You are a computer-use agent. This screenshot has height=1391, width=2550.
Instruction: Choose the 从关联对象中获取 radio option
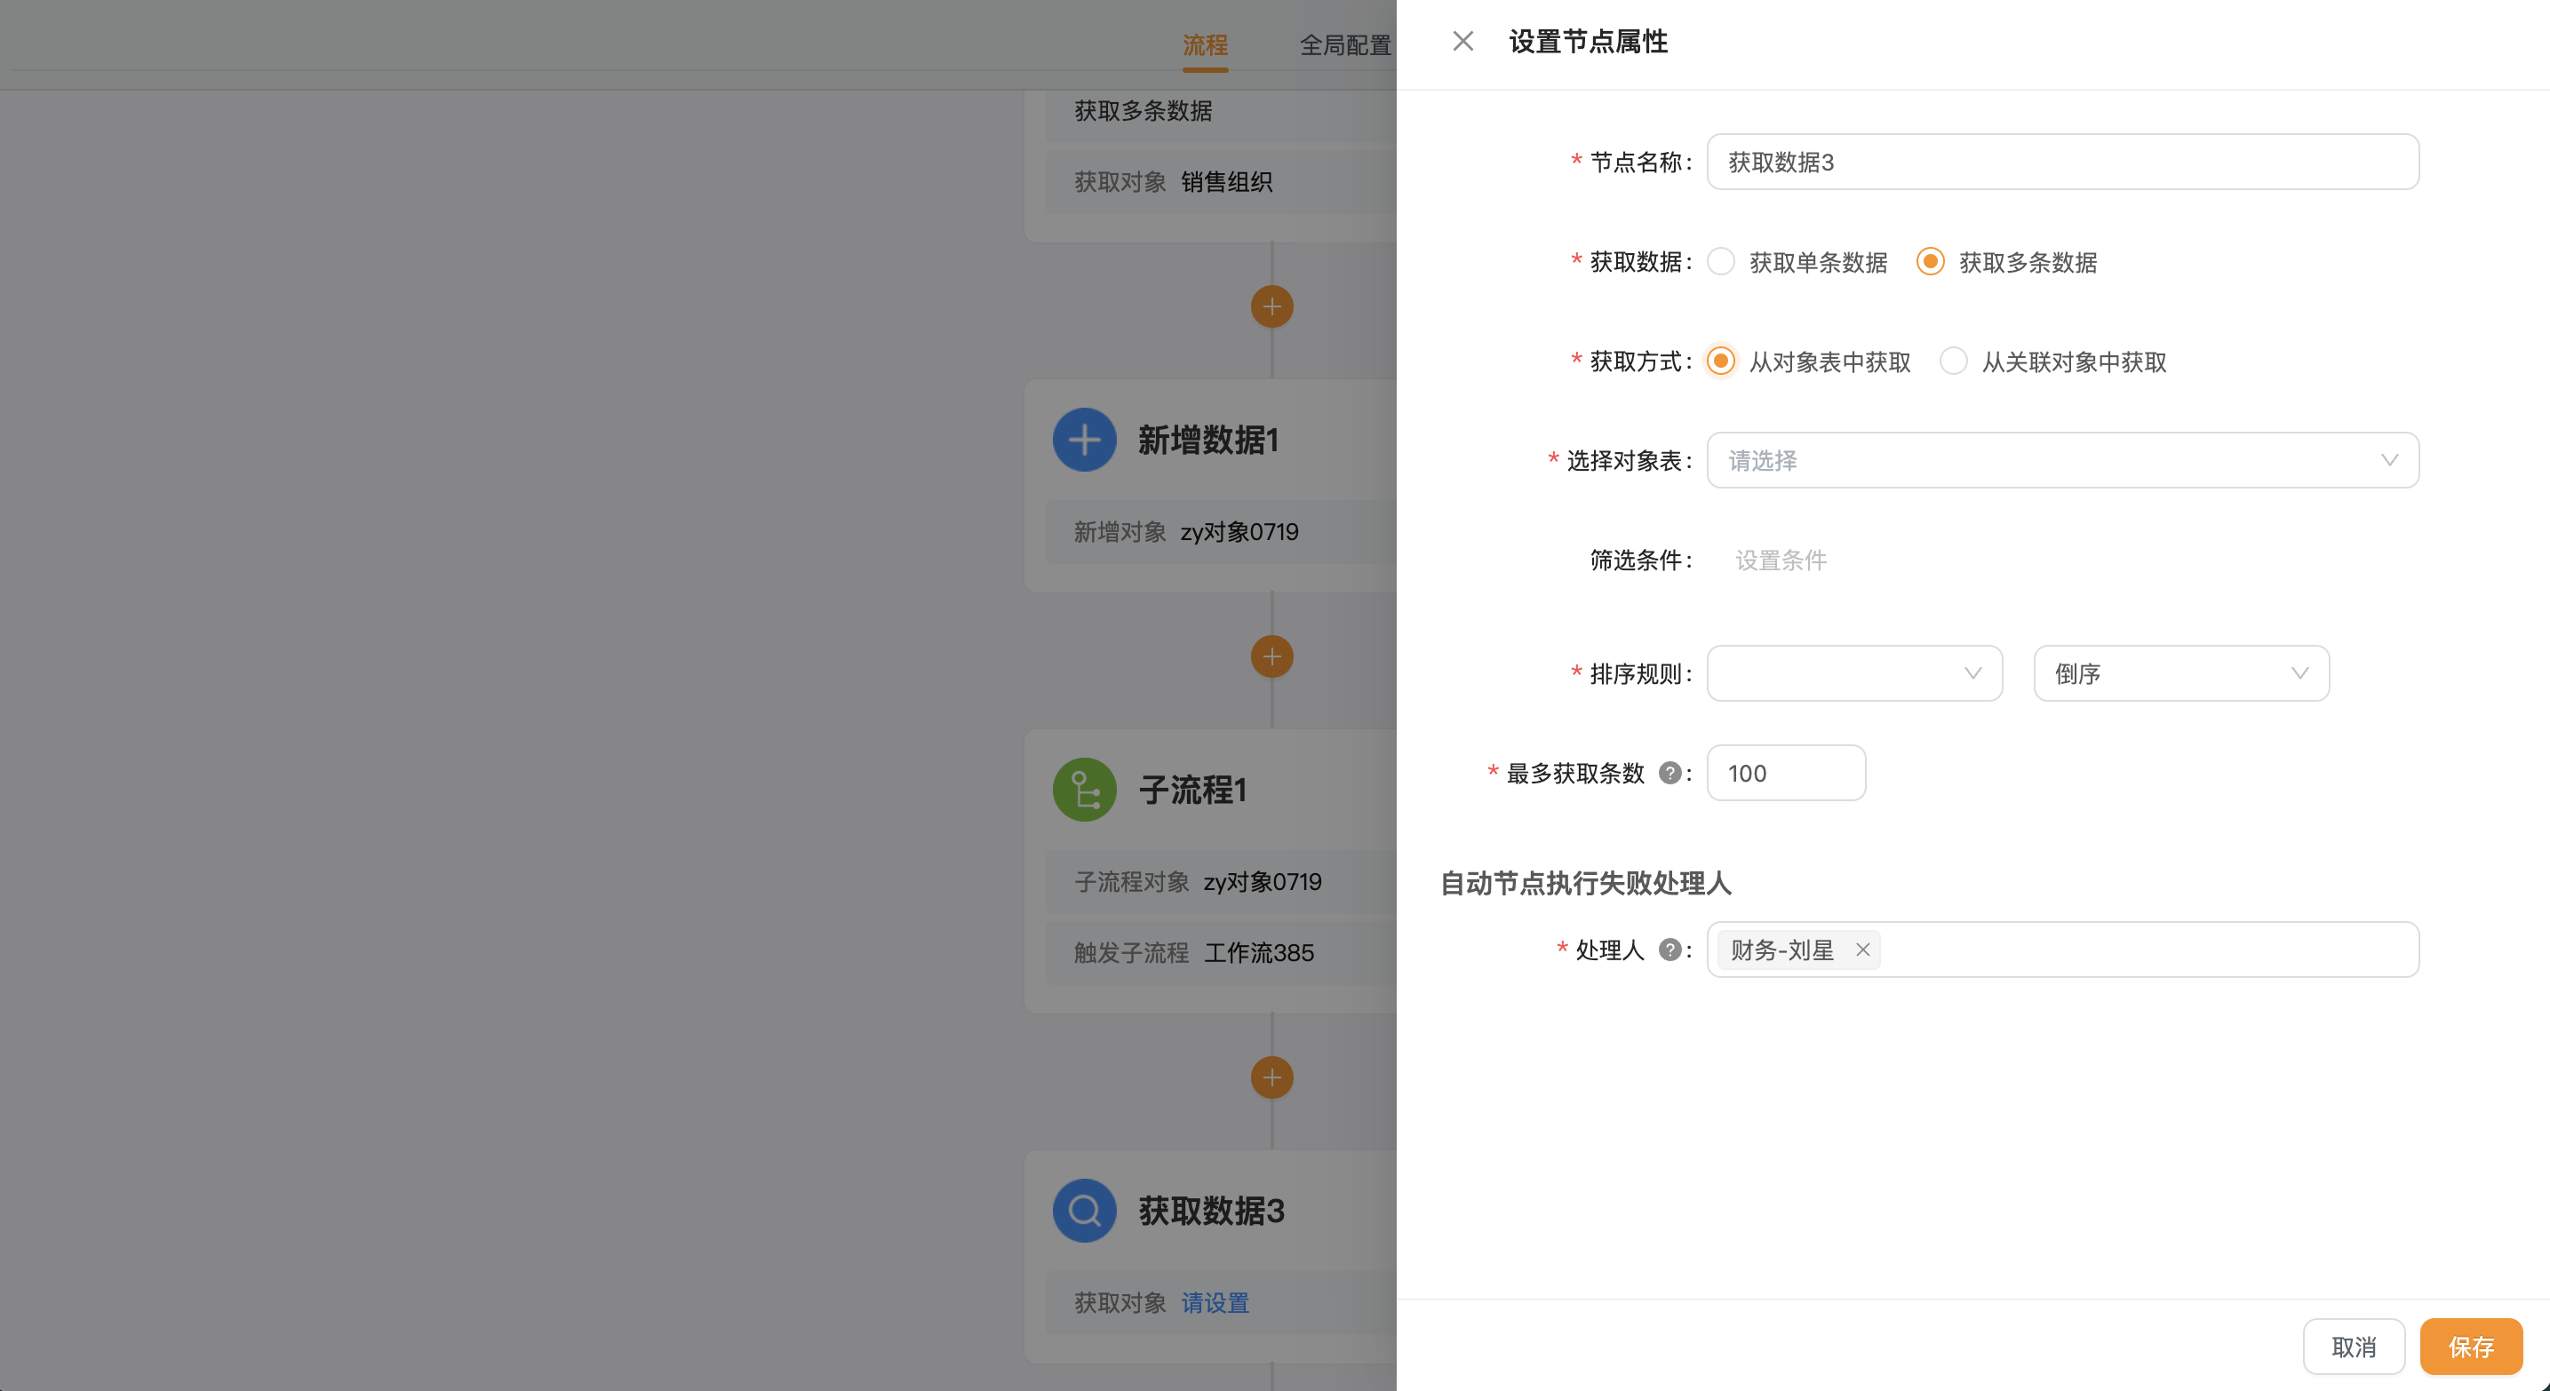[x=1953, y=362]
